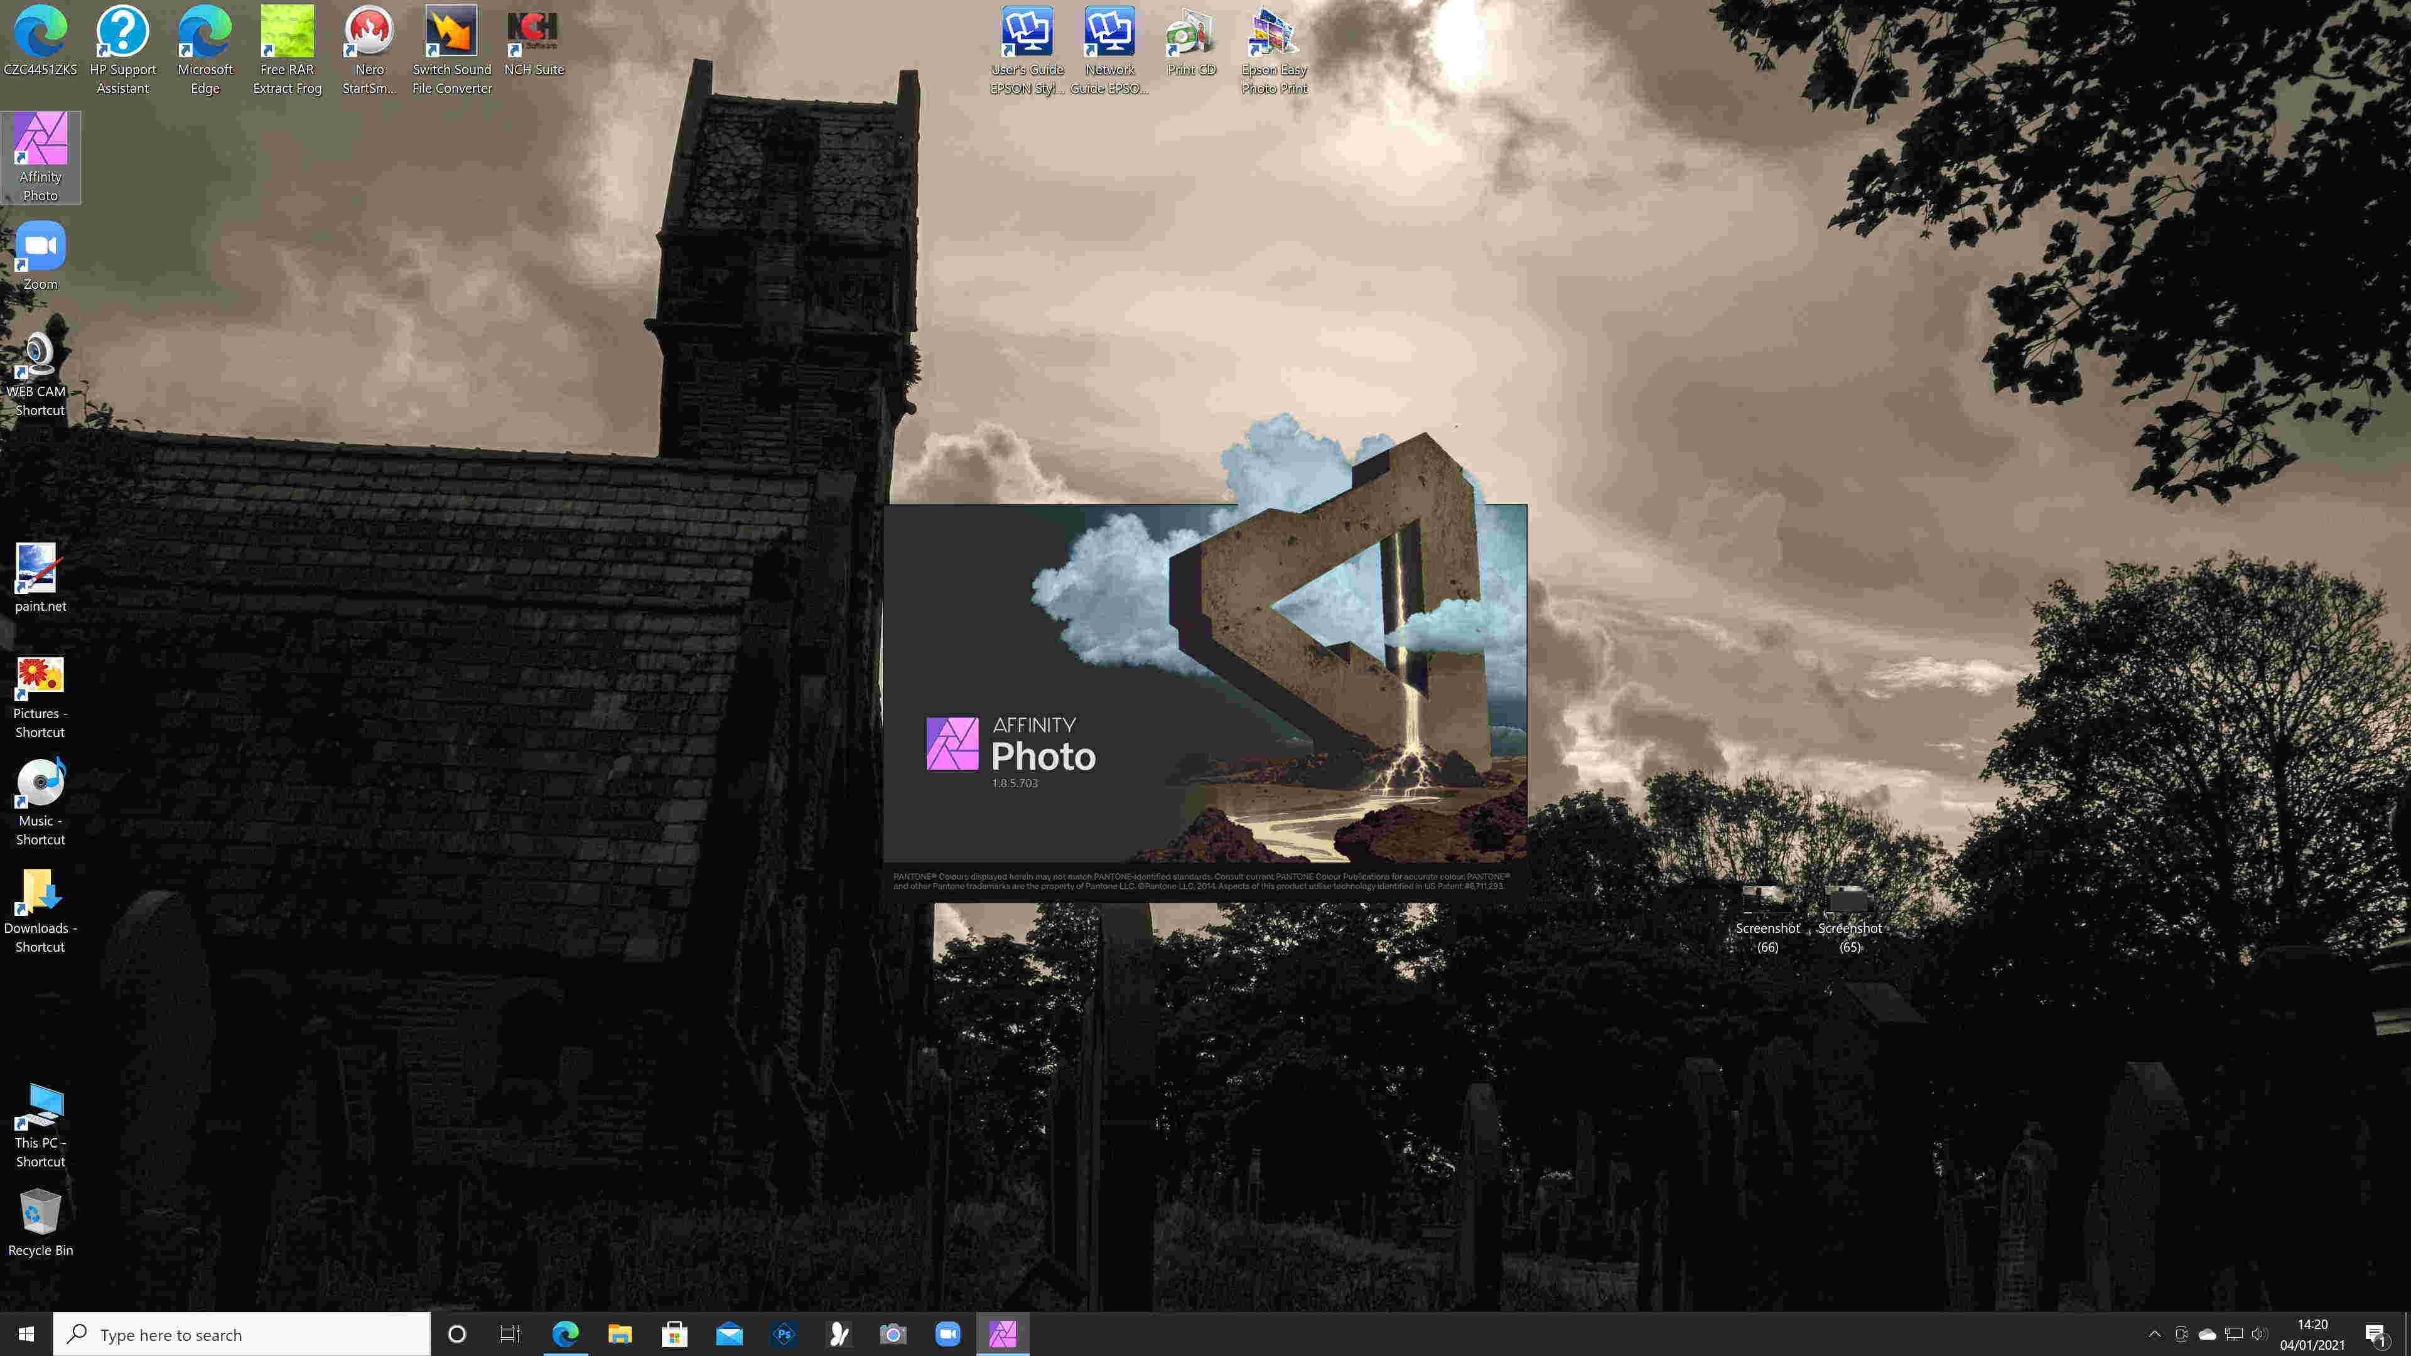
Task: Open Task View from the taskbar
Action: pyautogui.click(x=510, y=1333)
